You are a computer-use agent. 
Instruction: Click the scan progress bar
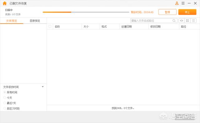86,12
